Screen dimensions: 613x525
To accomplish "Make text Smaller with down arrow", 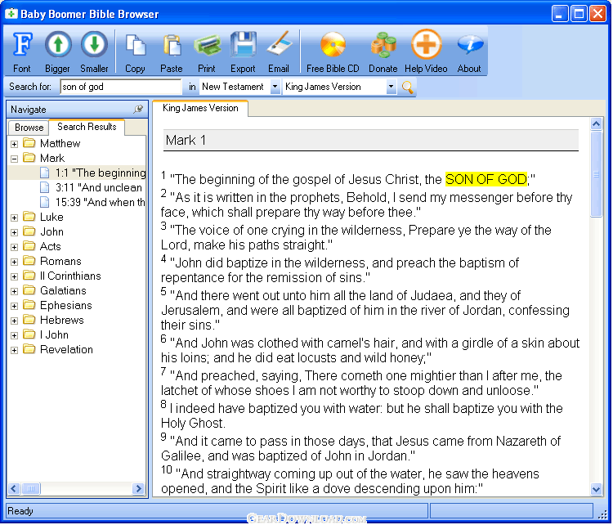I will click(x=94, y=52).
